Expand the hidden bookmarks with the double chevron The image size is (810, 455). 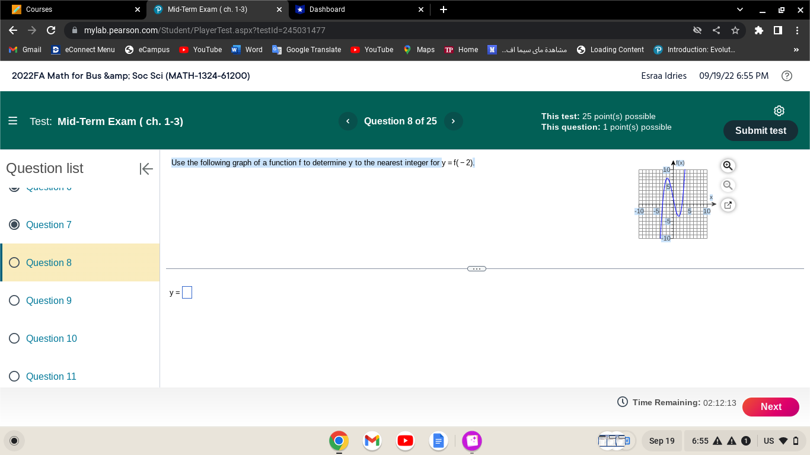pyautogui.click(x=796, y=50)
